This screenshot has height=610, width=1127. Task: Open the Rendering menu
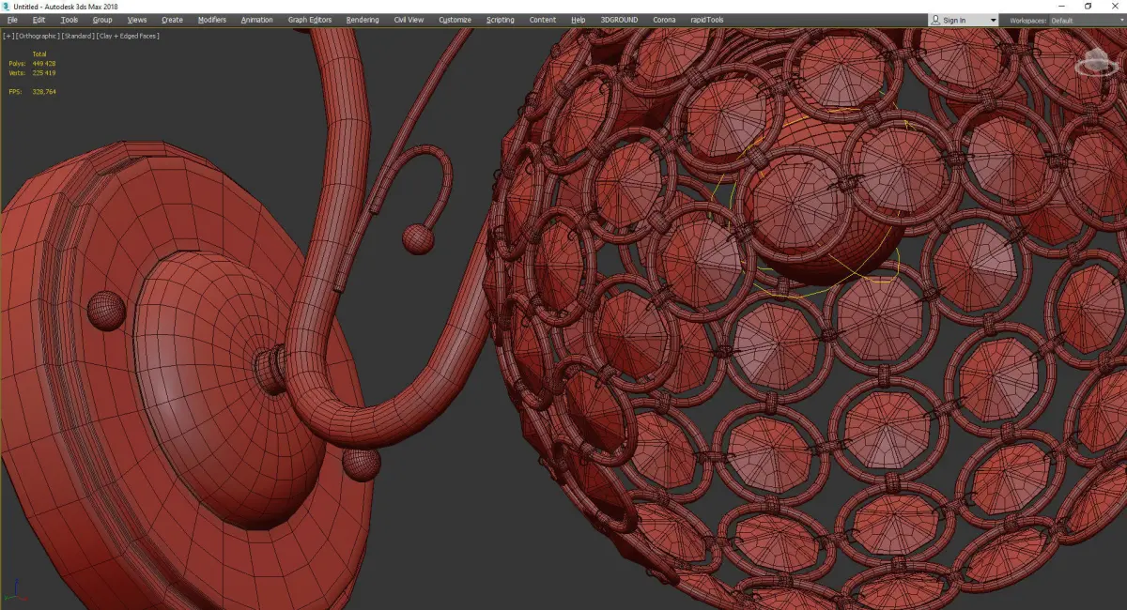click(363, 20)
